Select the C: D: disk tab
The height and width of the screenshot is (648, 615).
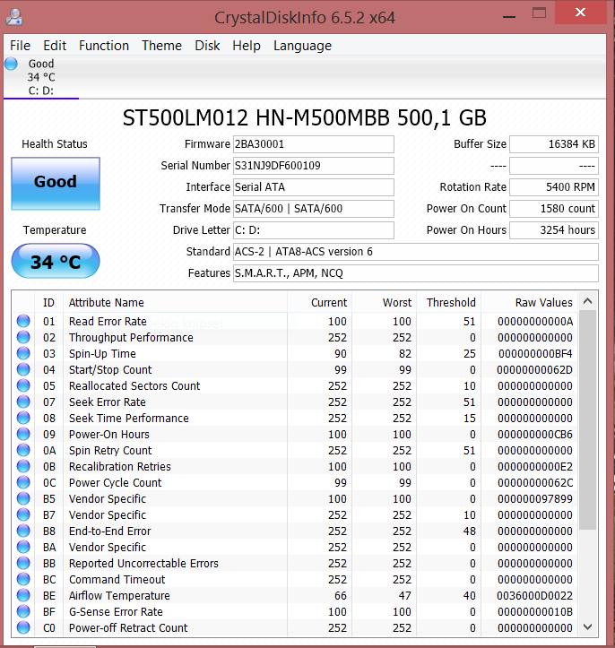[41, 77]
